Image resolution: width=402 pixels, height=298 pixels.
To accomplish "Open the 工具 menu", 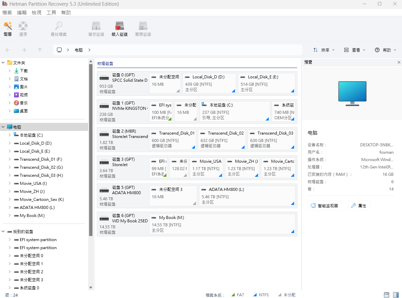I will click(x=51, y=13).
